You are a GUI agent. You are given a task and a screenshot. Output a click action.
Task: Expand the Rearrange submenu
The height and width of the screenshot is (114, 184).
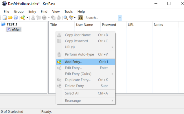click(85, 101)
